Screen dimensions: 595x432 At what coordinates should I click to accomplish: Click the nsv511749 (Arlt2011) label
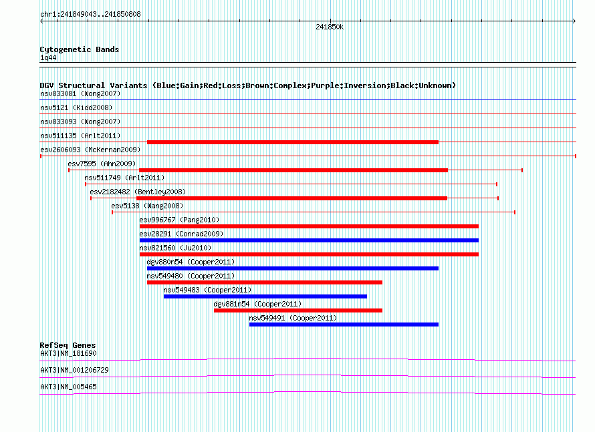[124, 178]
